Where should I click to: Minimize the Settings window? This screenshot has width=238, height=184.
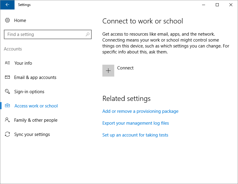point(204,5)
